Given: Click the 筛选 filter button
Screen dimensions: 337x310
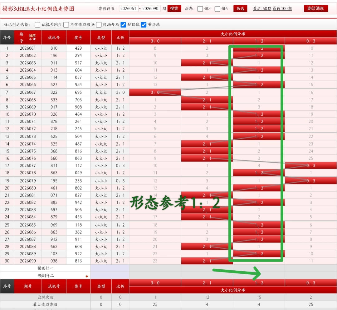Looking at the screenshot, I should coord(240,8).
